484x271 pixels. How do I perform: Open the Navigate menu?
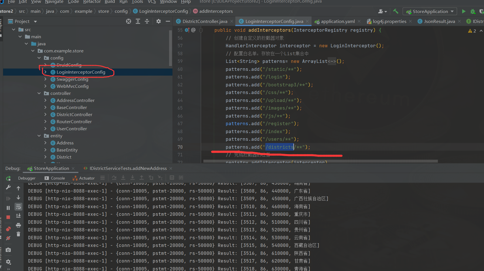click(54, 2)
